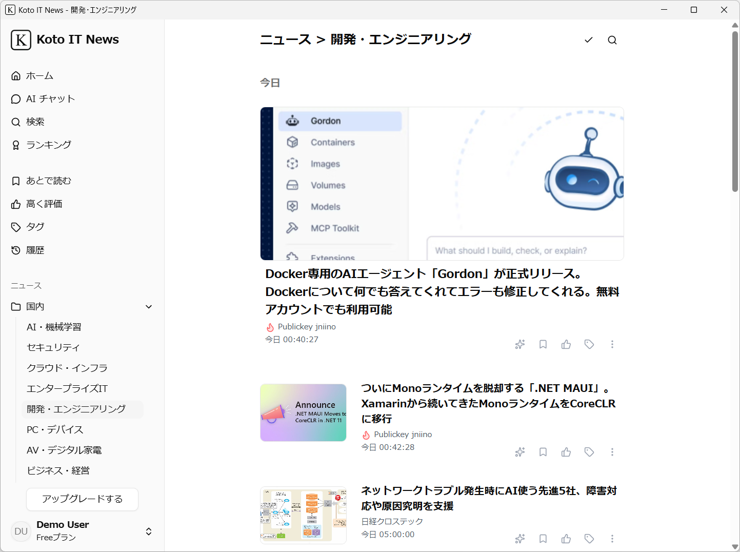Click scrollbar down arrow
The image size is (740, 552).
pos(735,547)
